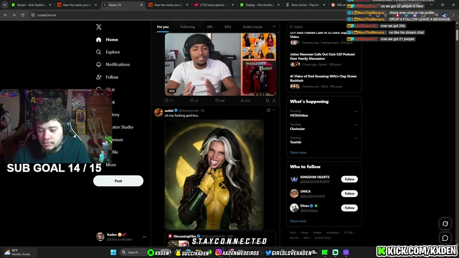
Task: Show more under Who to follow
Action: tap(298, 221)
